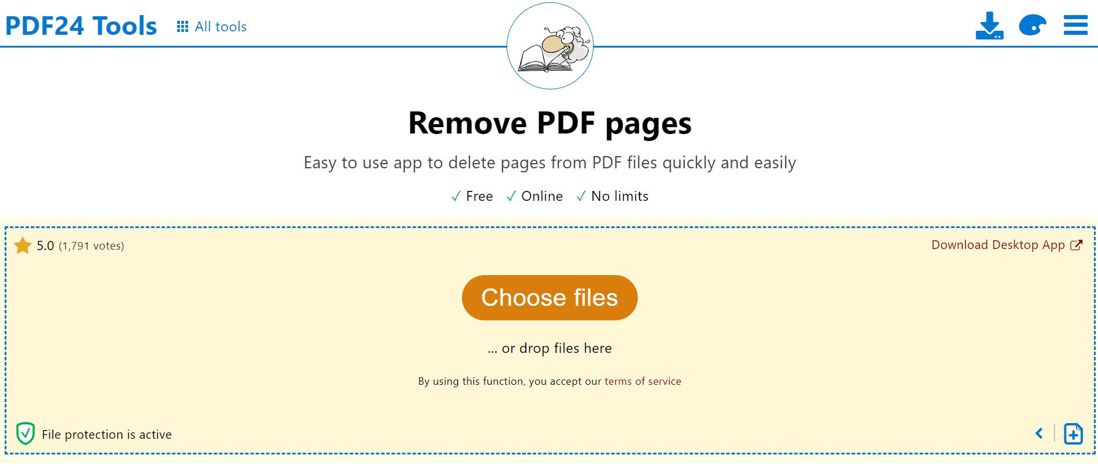The image size is (1098, 473).
Task: Click the "Remove PDF pages" heading
Action: [550, 123]
